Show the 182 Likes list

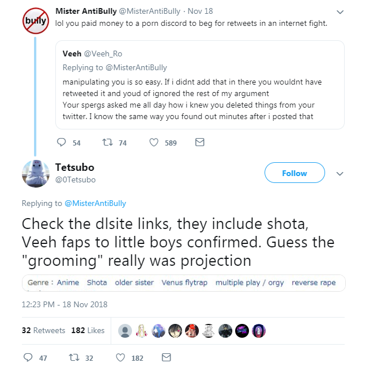pyautogui.click(x=88, y=330)
